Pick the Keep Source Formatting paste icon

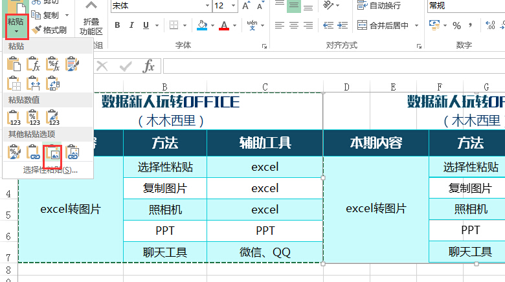(x=72, y=64)
